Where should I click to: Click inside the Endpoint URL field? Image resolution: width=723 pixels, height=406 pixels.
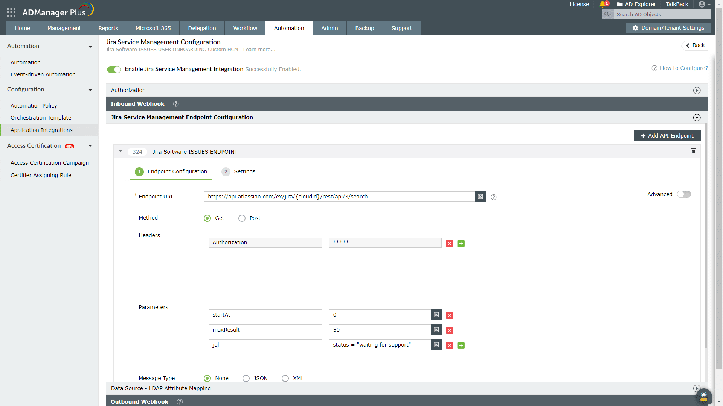click(339, 197)
